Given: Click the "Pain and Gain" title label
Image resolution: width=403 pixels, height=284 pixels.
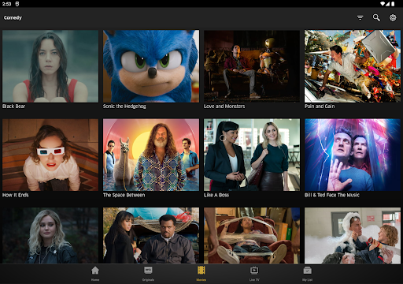Looking at the screenshot, I should pos(320,106).
